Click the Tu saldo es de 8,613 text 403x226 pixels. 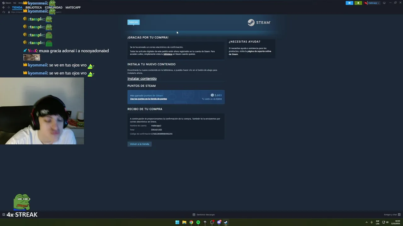pos(212,99)
